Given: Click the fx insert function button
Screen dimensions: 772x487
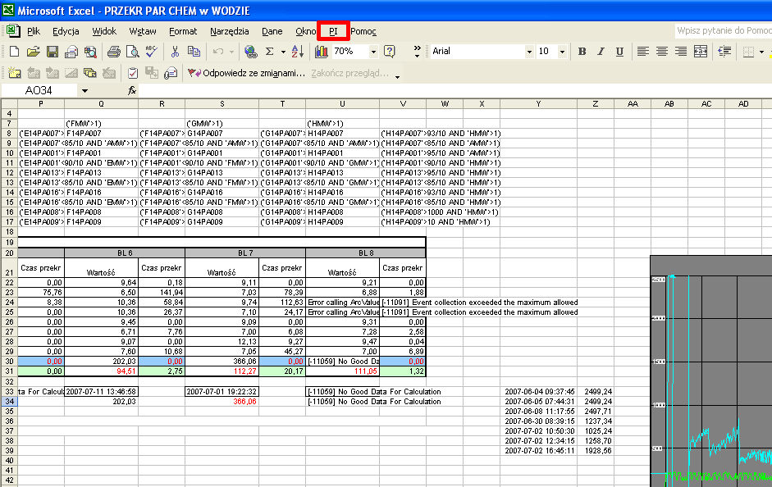Looking at the screenshot, I should (132, 90).
